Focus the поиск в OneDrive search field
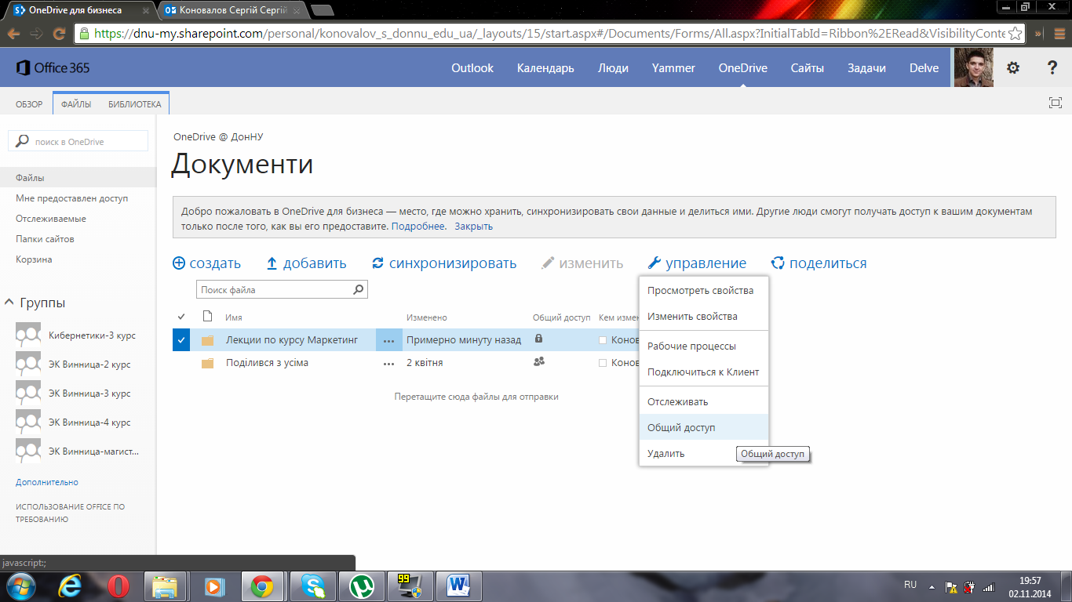 pyautogui.click(x=78, y=142)
